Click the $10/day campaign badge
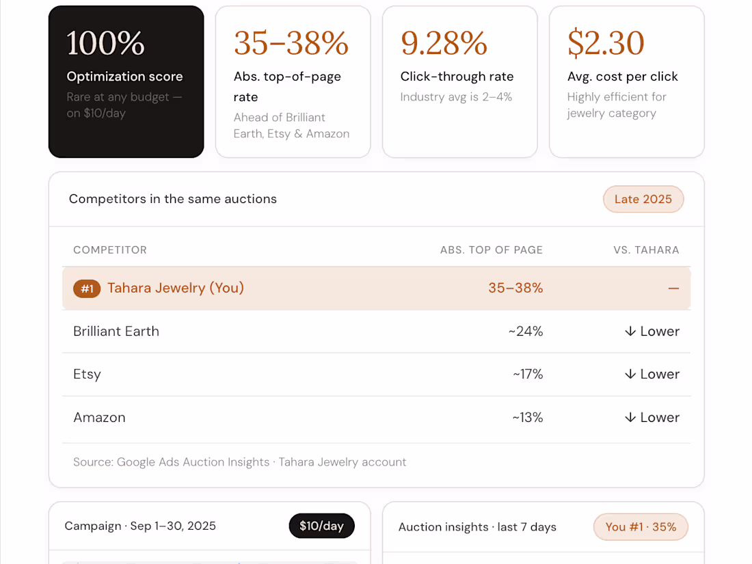The height and width of the screenshot is (564, 752). coord(321,526)
